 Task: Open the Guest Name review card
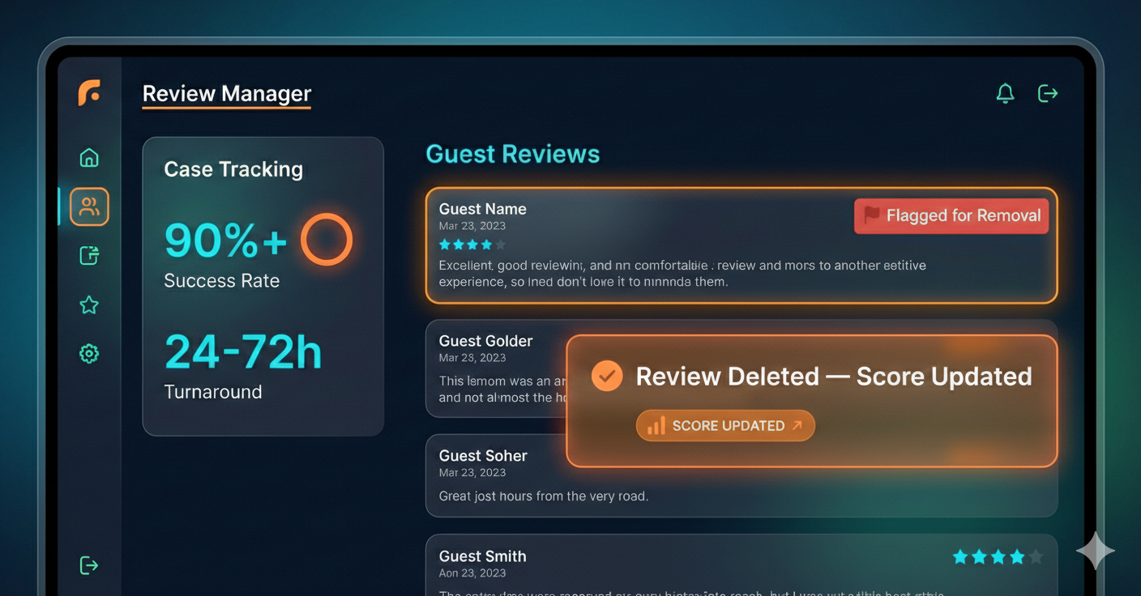[x=741, y=245]
